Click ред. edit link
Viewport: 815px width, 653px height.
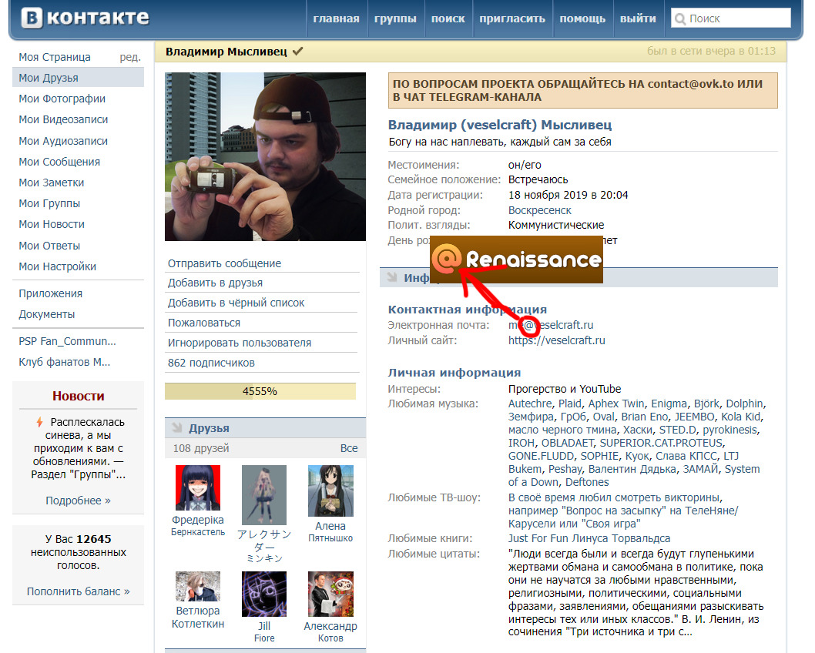130,57
